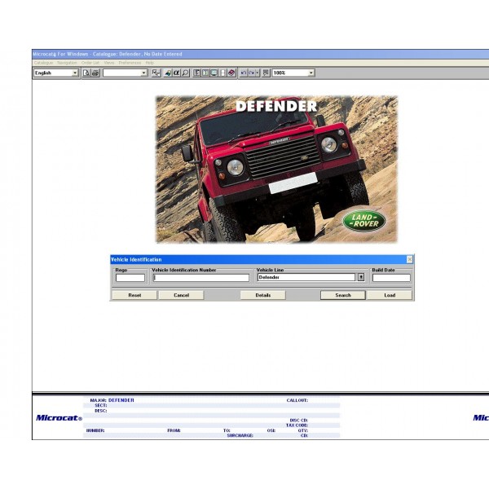Click the SURCHARGE: label
This screenshot has width=489, height=489.
point(240,435)
